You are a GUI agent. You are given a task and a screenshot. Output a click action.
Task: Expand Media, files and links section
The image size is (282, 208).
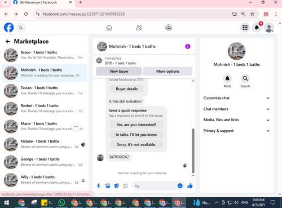236,120
